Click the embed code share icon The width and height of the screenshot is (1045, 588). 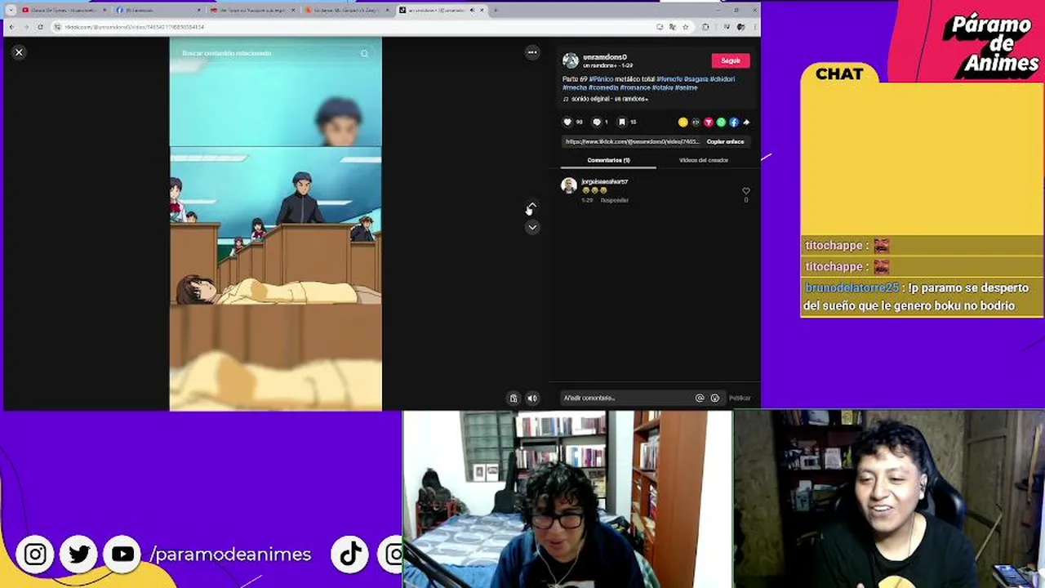[x=696, y=122]
